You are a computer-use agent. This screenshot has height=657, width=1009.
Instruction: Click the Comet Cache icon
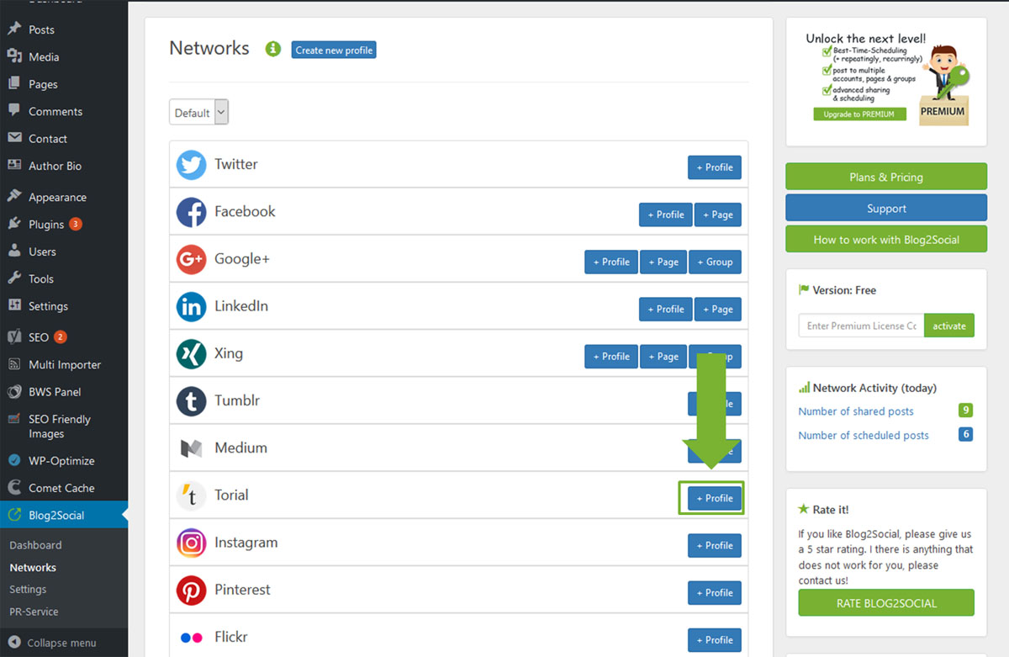(14, 488)
